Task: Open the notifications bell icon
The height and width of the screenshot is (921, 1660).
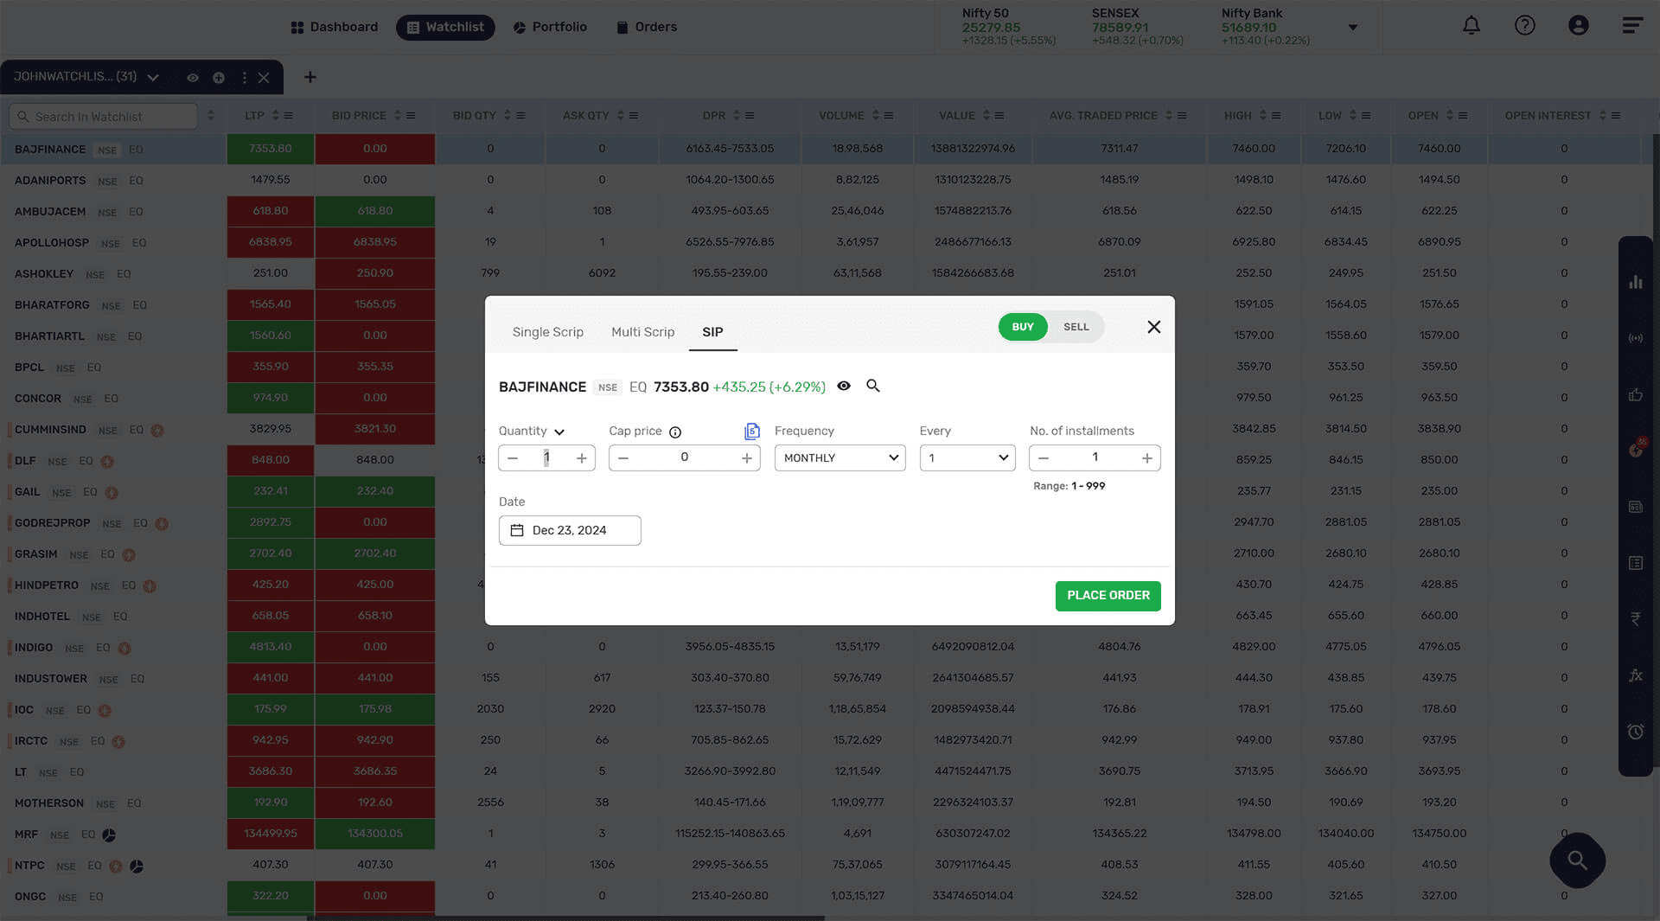Action: click(x=1471, y=26)
